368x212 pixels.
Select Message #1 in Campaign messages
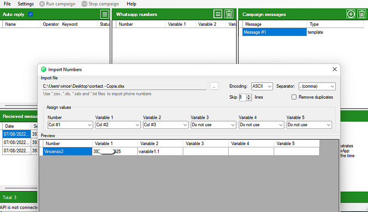(x=274, y=32)
